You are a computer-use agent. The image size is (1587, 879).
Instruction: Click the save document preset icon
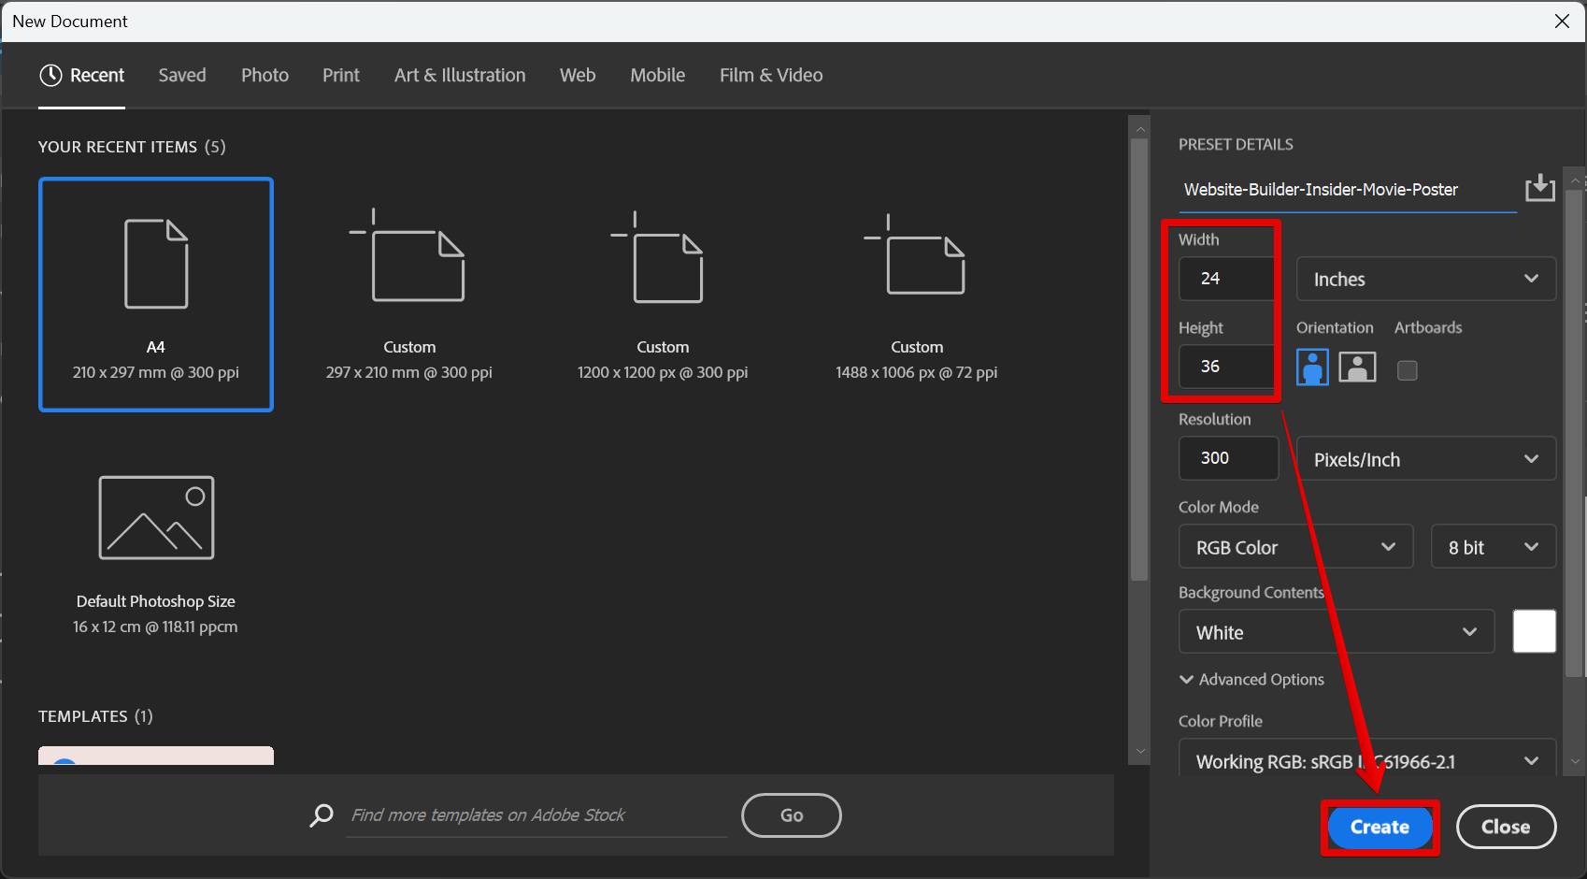point(1539,188)
